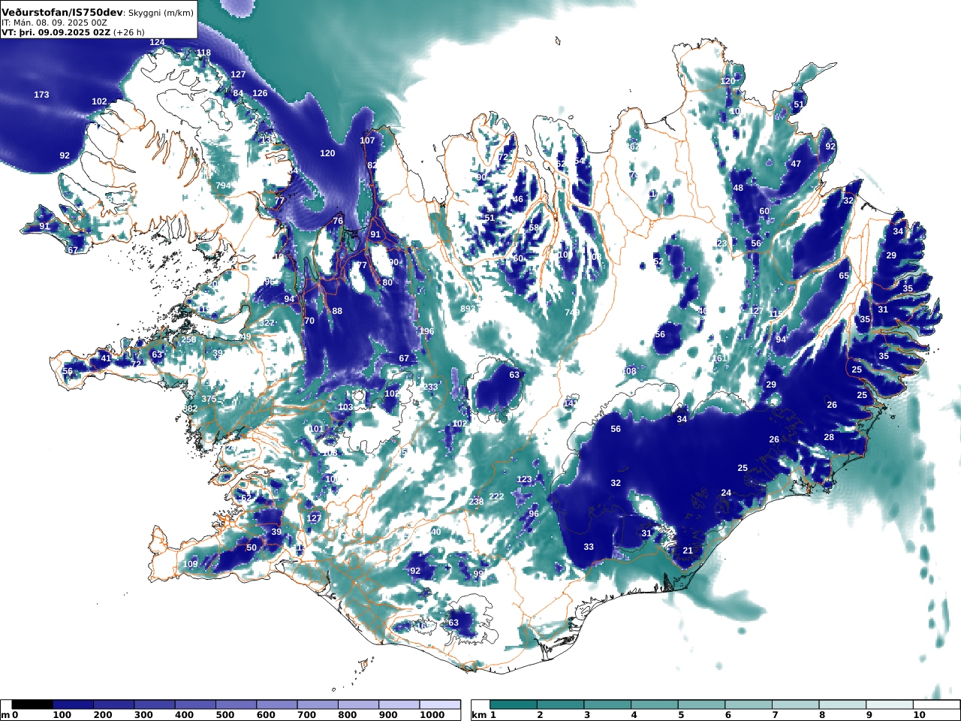Image resolution: width=961 pixels, height=721 pixels.
Task: Click the '10' label on the km scale
Action: tap(920, 715)
